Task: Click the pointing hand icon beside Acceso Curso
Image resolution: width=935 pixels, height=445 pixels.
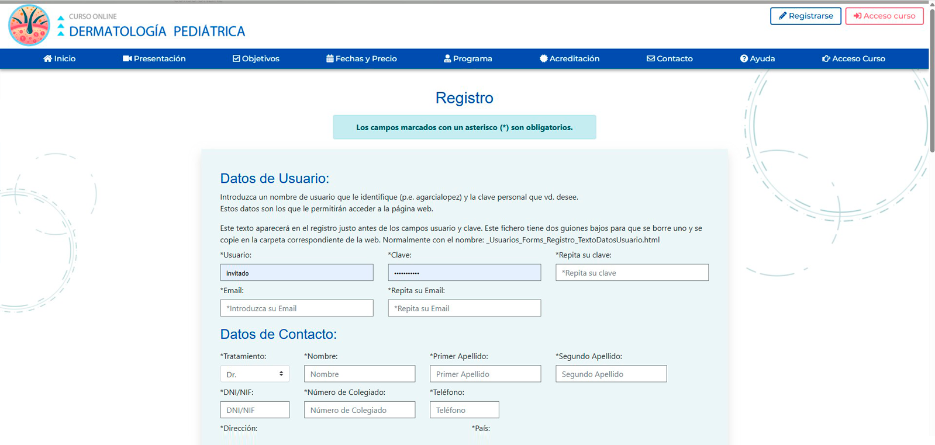Action: (826, 58)
